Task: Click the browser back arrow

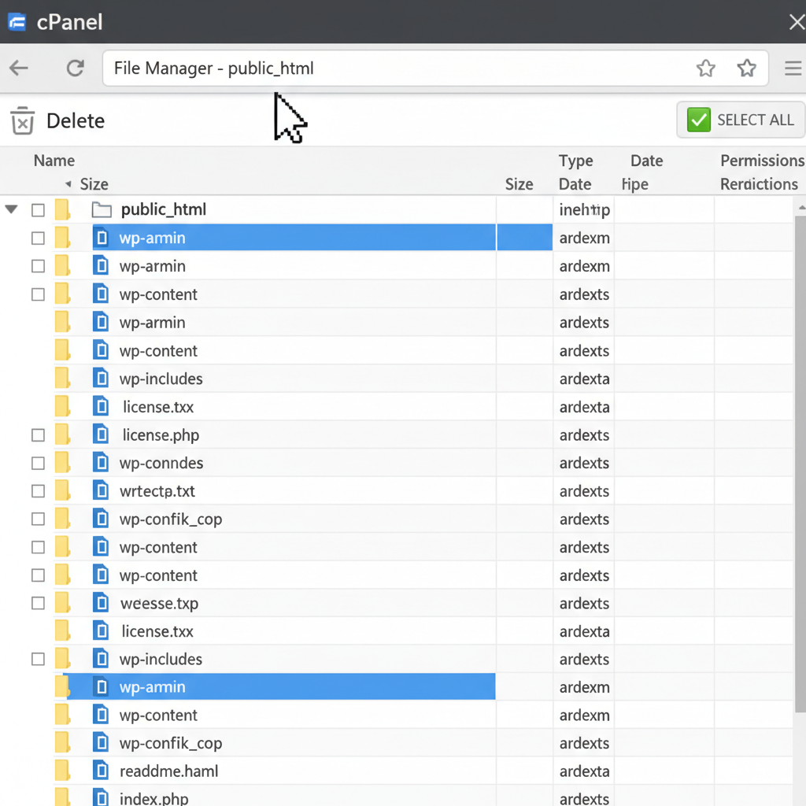Action: pyautogui.click(x=18, y=68)
